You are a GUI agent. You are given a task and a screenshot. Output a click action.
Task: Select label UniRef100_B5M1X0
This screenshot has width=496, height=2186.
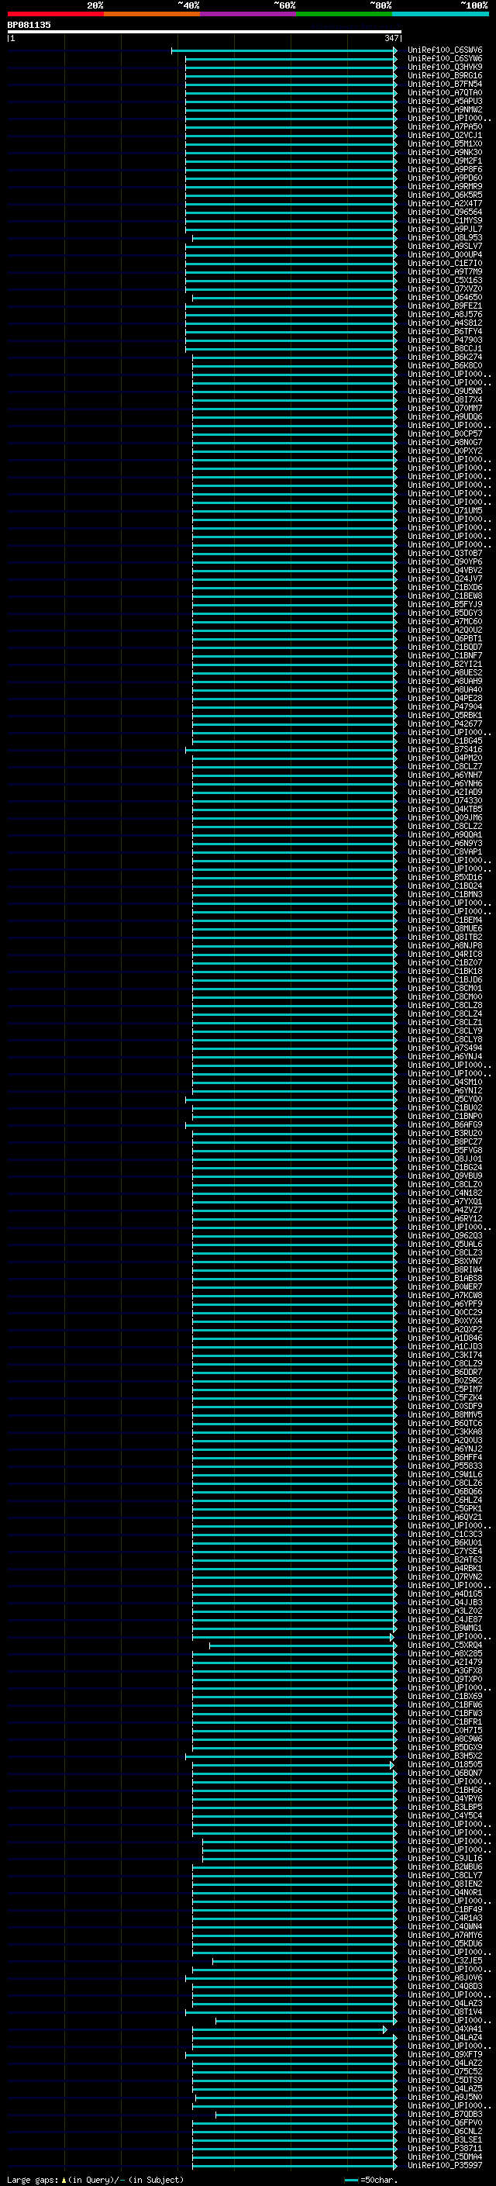[x=444, y=143]
